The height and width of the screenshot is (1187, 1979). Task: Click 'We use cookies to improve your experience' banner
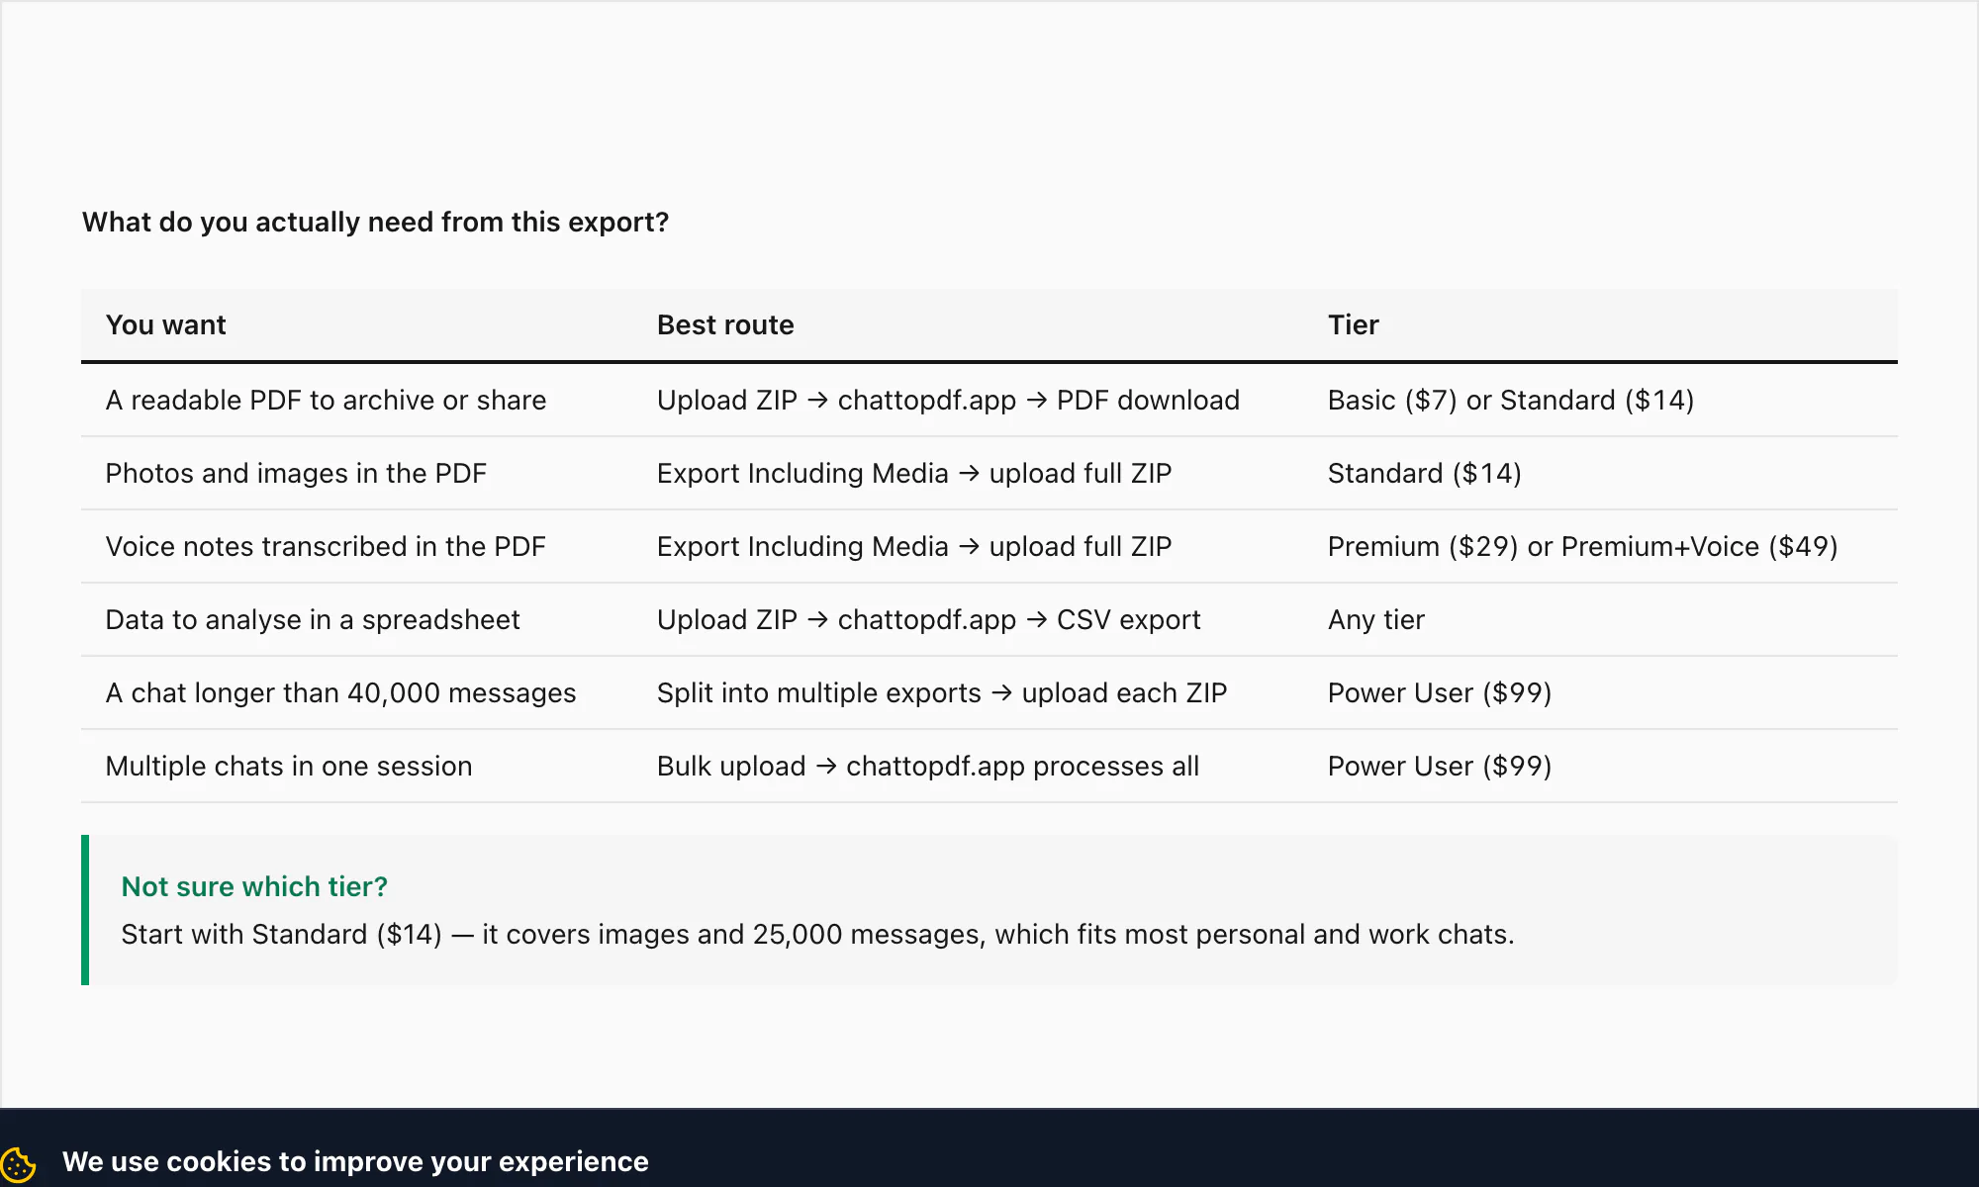pyautogui.click(x=355, y=1161)
